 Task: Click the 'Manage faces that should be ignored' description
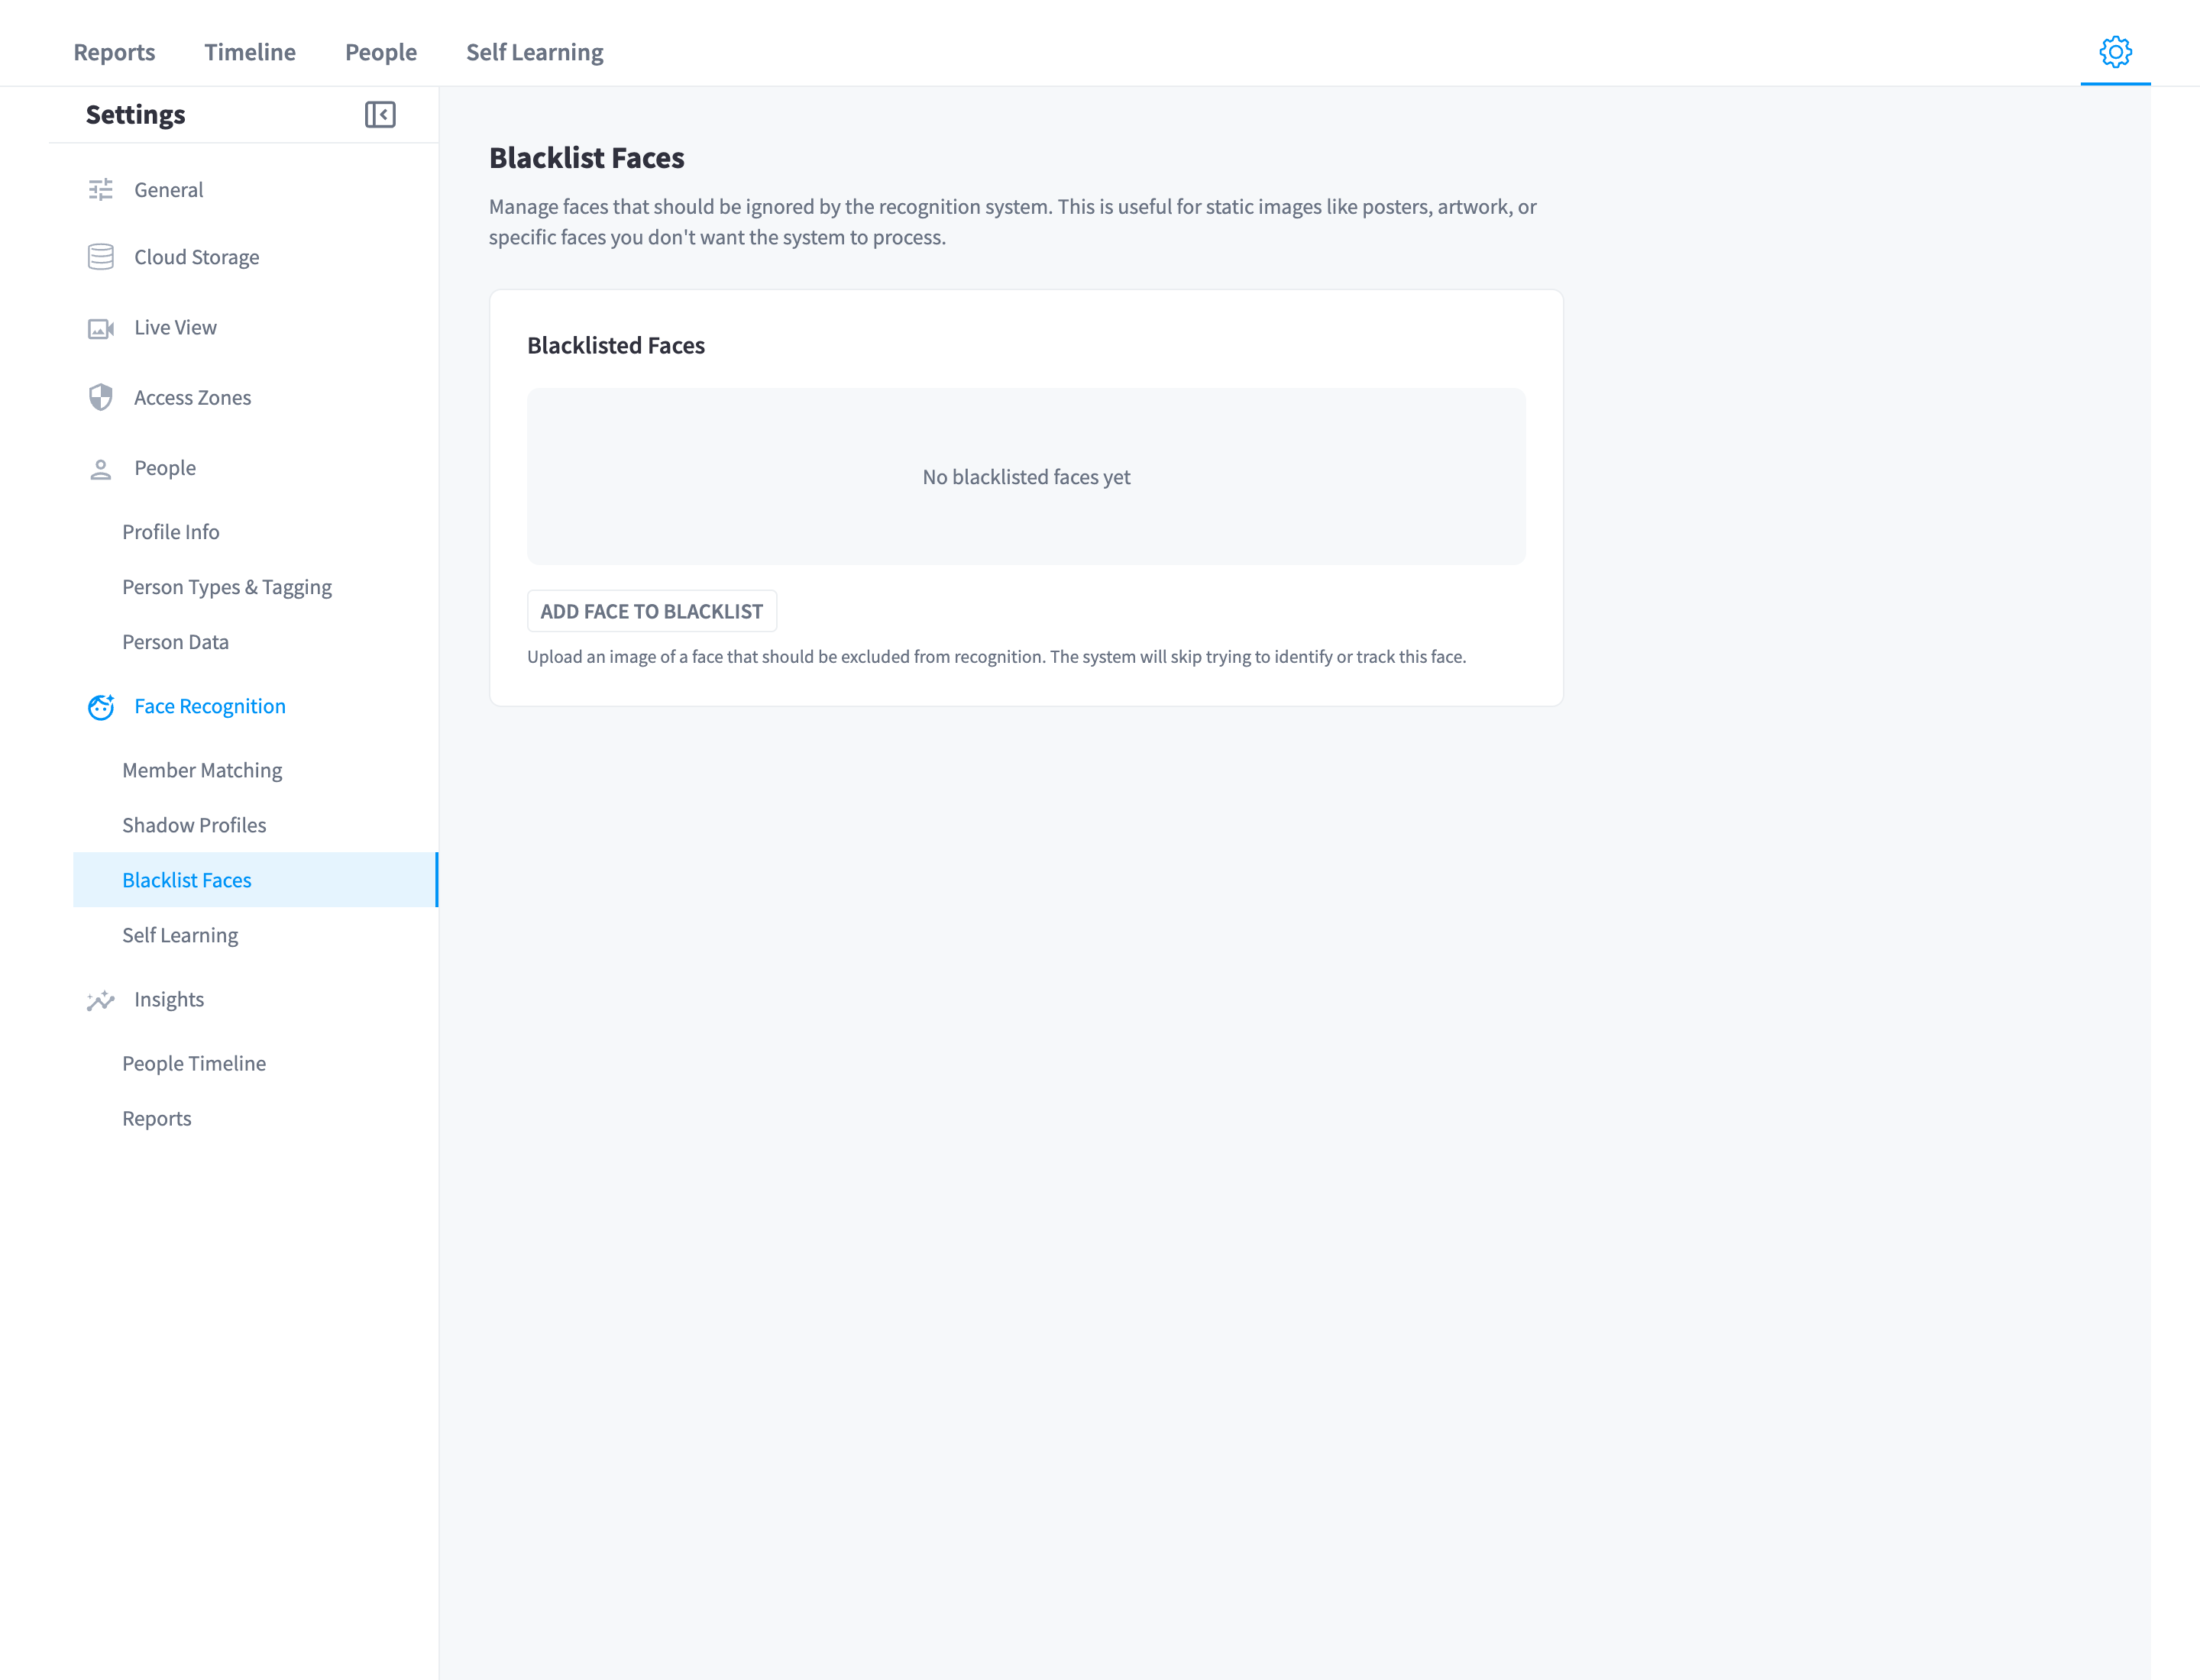pos(1012,222)
